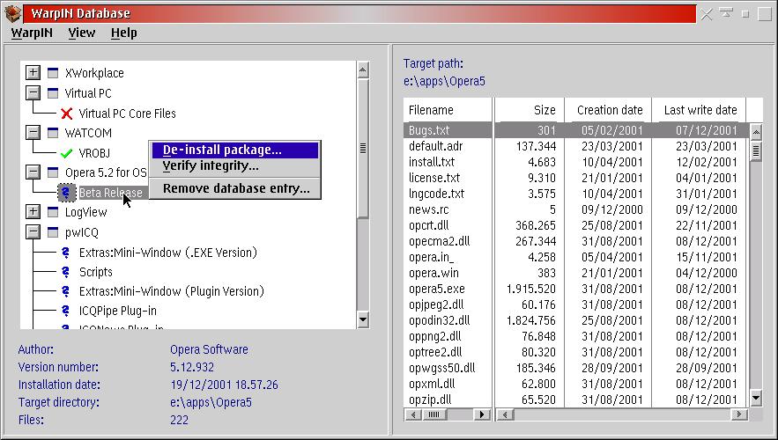The height and width of the screenshot is (440, 778).
Task: Expand the LogView tree node
Action: pyautogui.click(x=33, y=212)
